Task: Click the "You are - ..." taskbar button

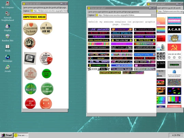Action: (x=21, y=135)
